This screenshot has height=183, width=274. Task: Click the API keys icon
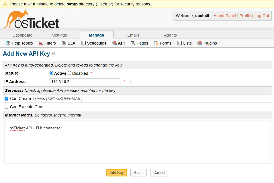(114, 43)
